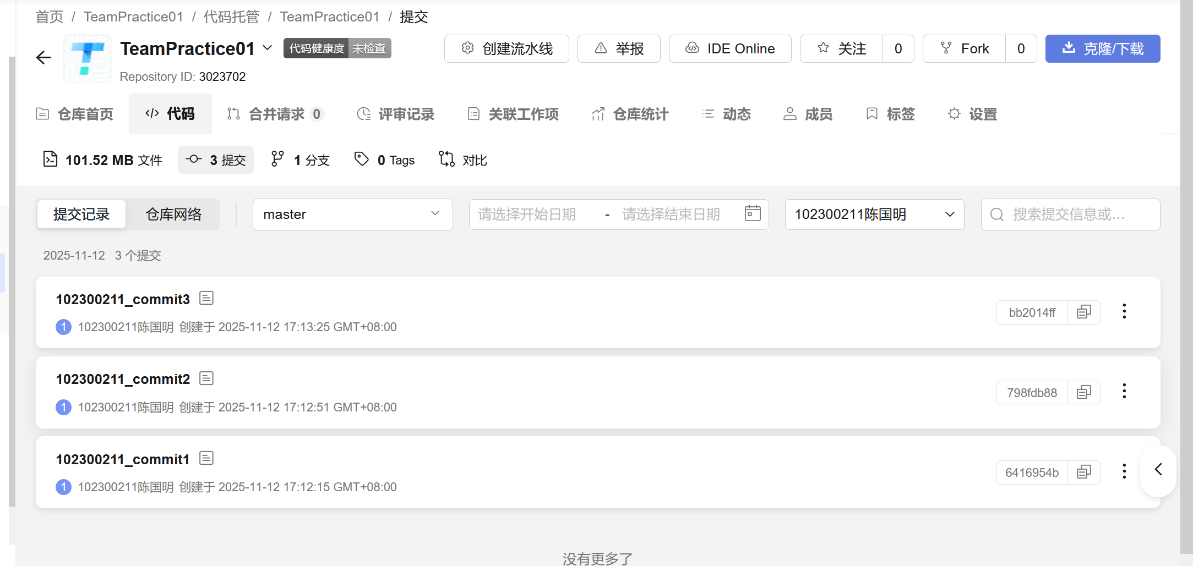Open commit 102300211_commit2 details link
Image resolution: width=1193 pixels, height=566 pixels.
(122, 378)
